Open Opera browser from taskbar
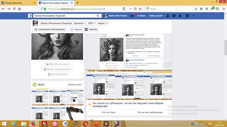 [86, 124]
